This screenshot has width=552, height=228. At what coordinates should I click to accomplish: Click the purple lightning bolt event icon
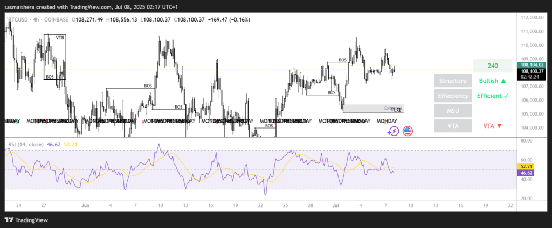393,131
